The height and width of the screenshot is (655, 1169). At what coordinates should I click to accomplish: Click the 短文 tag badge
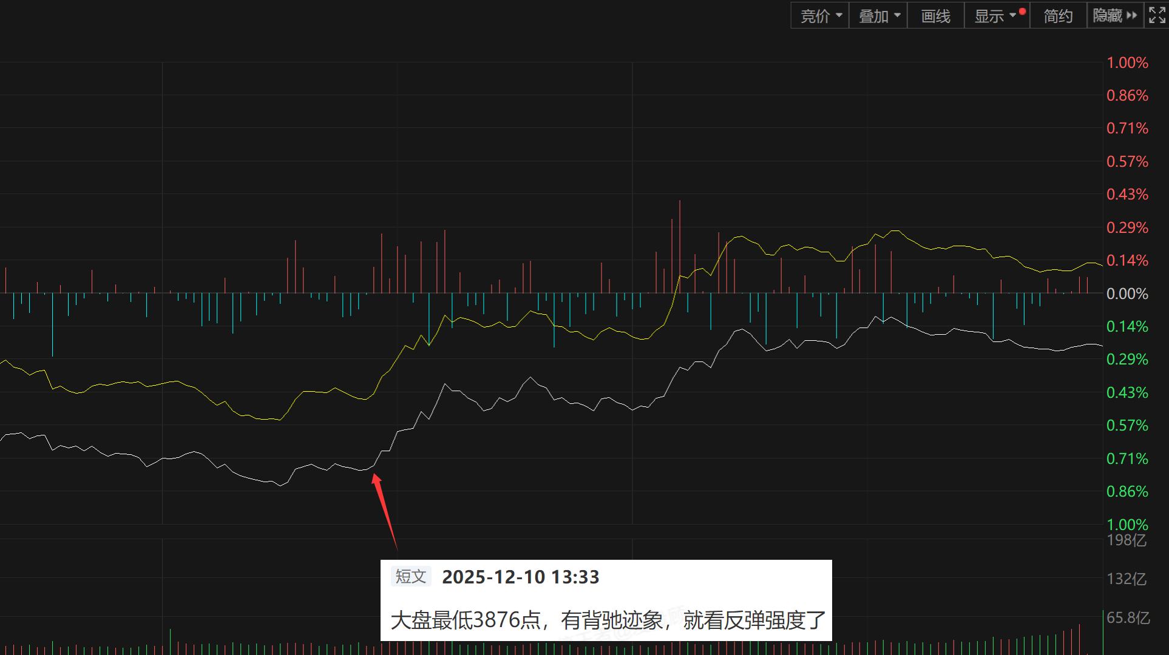click(411, 576)
